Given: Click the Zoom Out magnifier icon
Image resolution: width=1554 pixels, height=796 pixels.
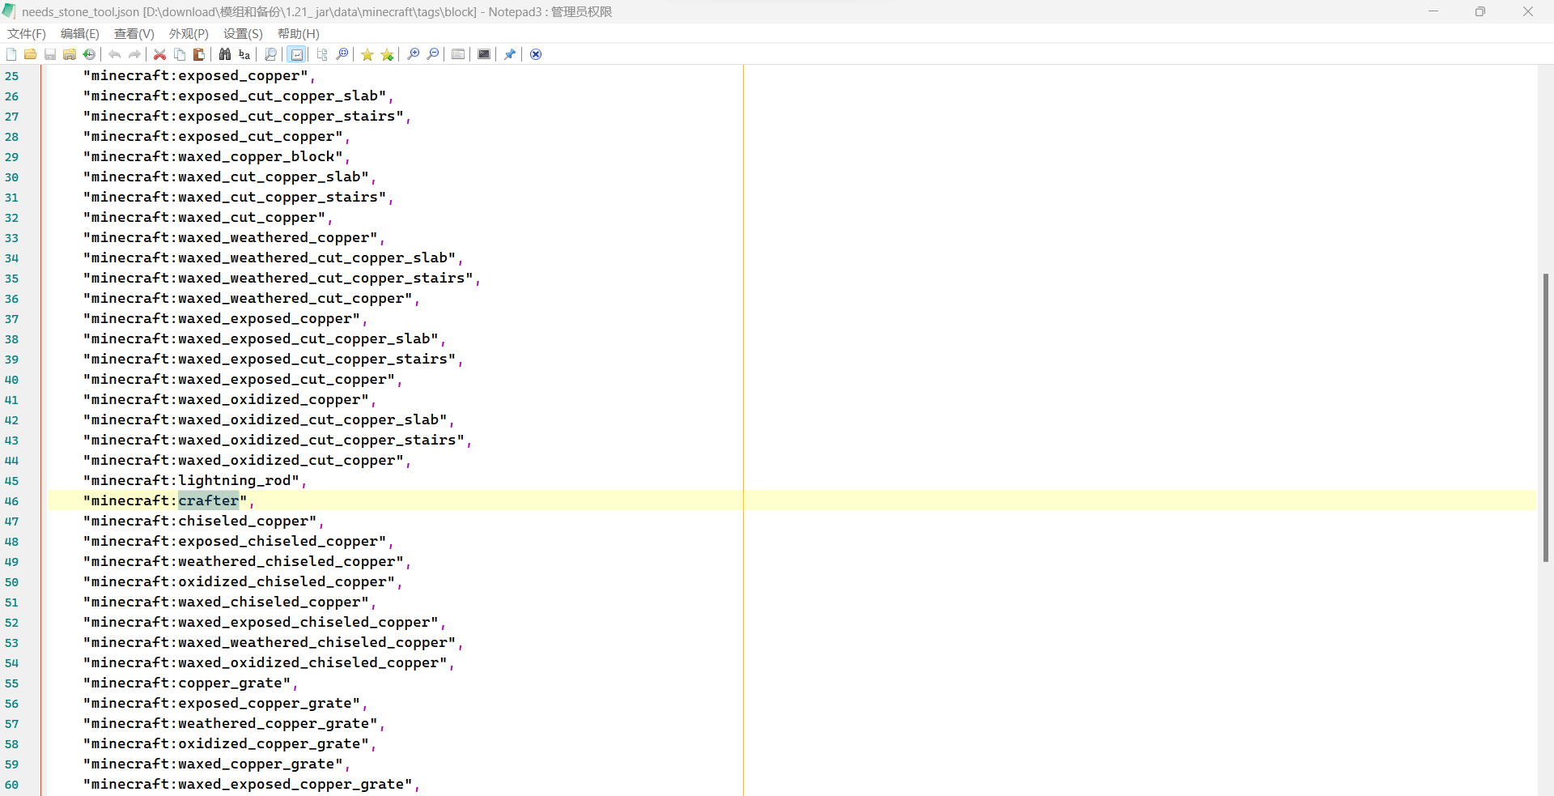Looking at the screenshot, I should click(x=433, y=54).
